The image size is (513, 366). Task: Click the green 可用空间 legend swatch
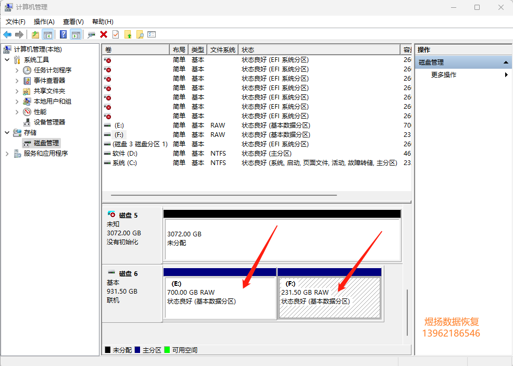point(167,350)
